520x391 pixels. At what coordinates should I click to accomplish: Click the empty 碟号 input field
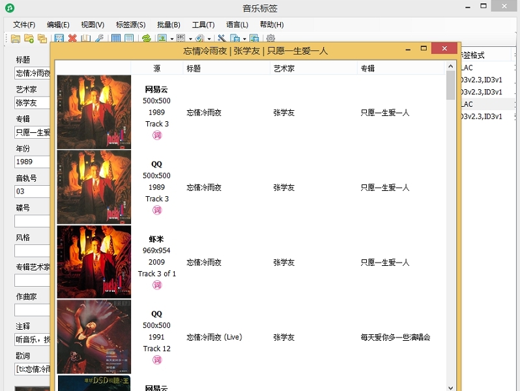click(x=32, y=221)
